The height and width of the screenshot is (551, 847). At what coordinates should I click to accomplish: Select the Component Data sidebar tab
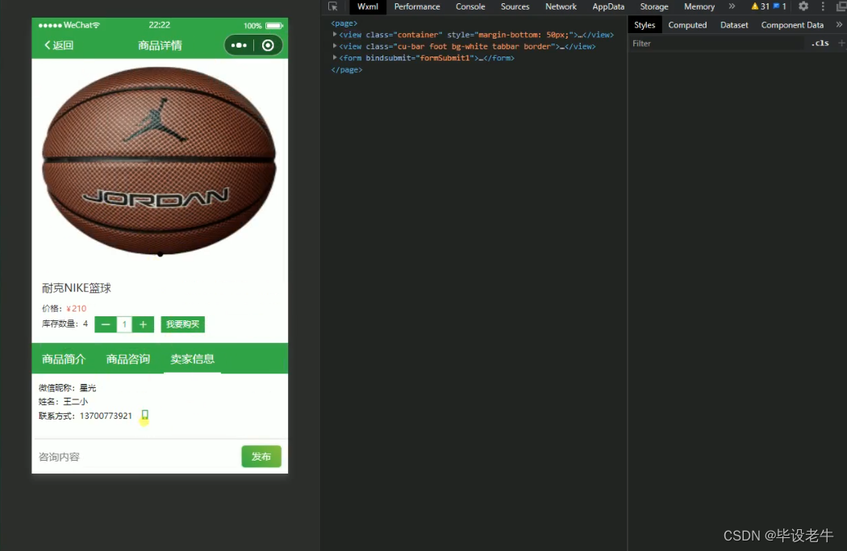coord(792,25)
